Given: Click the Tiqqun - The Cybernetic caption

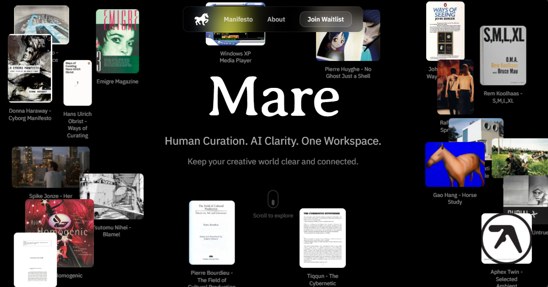Looking at the screenshot, I should click(x=323, y=280).
